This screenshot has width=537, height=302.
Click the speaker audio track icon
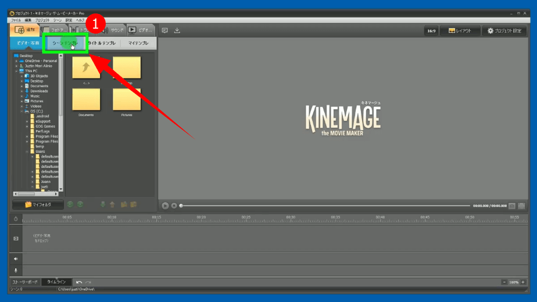pos(16,258)
